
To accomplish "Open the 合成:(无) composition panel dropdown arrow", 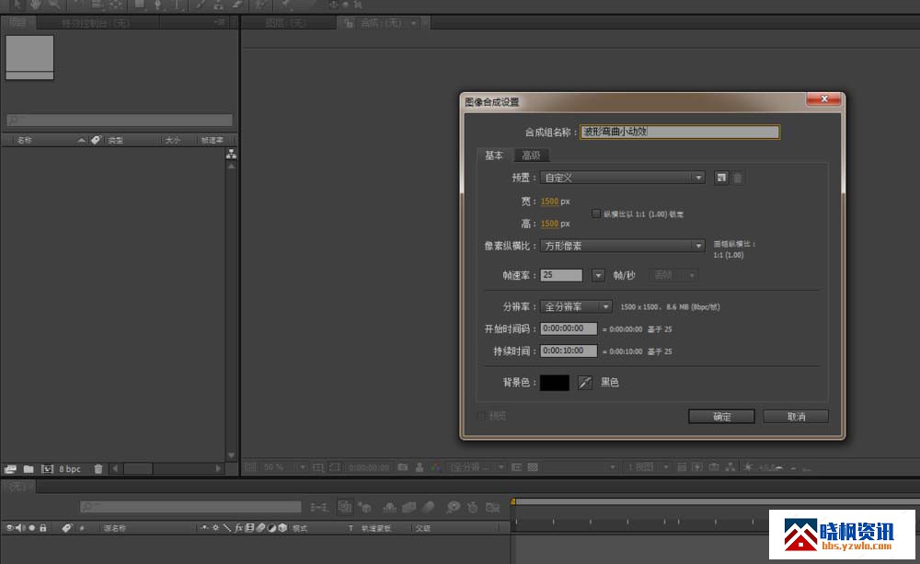I will (414, 23).
